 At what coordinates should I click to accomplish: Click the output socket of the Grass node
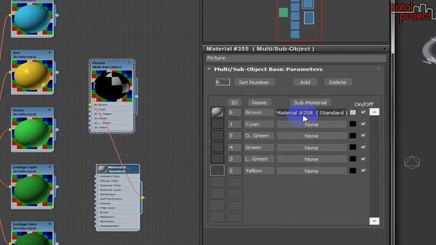(x=57, y=130)
